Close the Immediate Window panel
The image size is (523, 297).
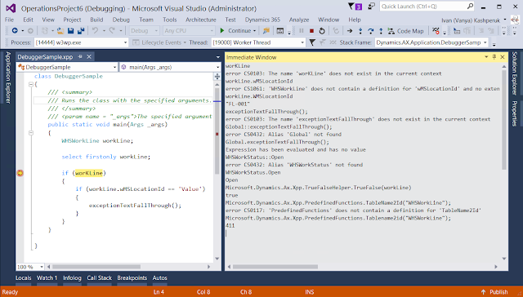(x=503, y=57)
